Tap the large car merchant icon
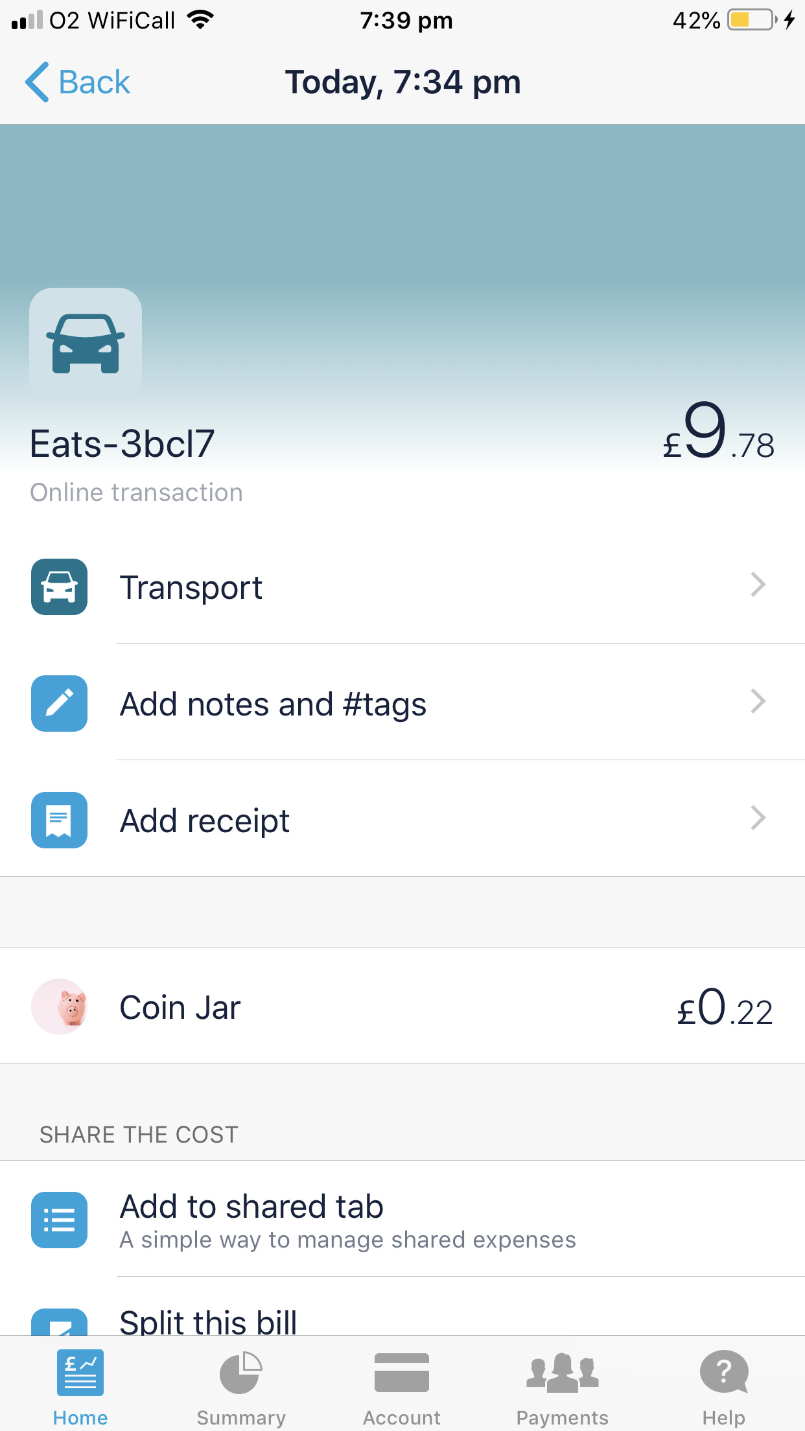The image size is (805, 1431). point(86,343)
